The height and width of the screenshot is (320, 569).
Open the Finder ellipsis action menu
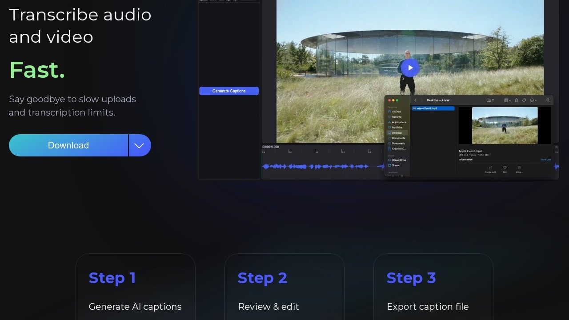pyautogui.click(x=533, y=100)
